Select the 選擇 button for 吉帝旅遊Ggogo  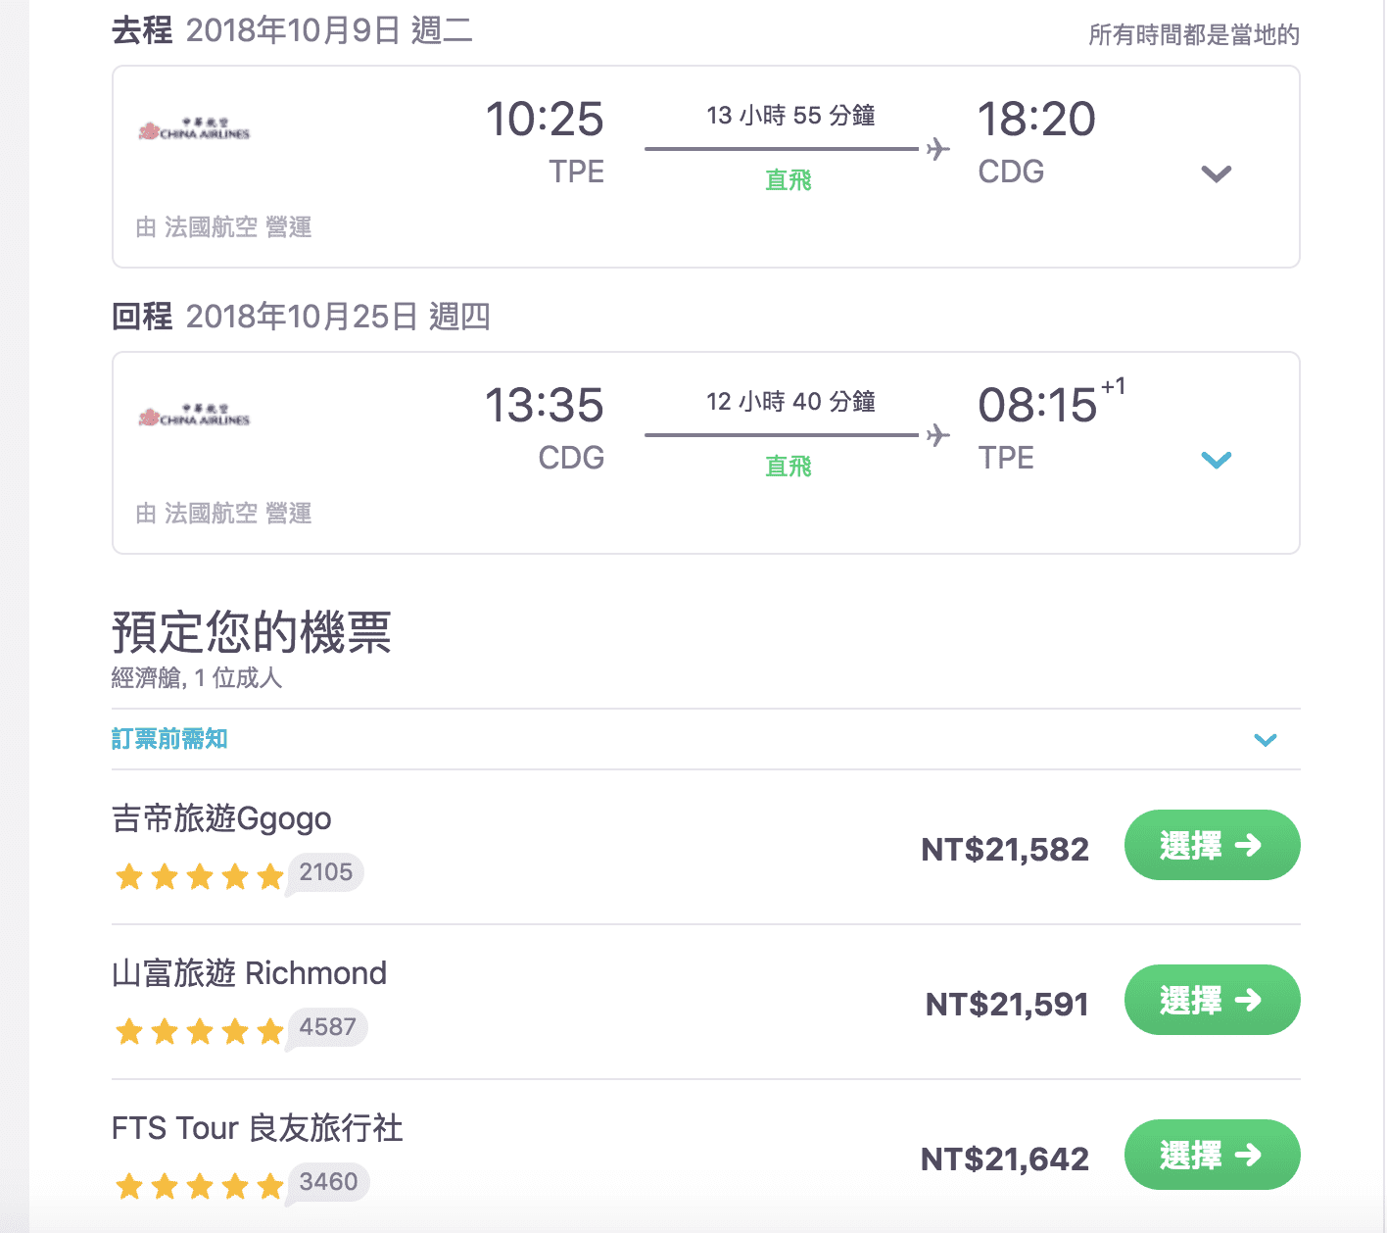1212,845
